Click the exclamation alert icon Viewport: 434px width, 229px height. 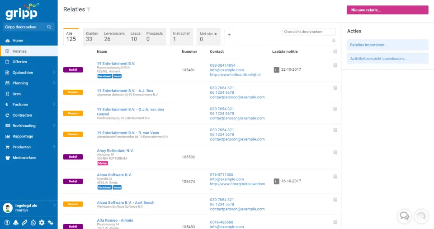point(7,223)
